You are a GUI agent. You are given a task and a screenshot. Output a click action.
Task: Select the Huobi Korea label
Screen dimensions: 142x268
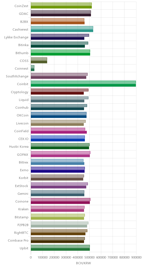(x=19, y=146)
